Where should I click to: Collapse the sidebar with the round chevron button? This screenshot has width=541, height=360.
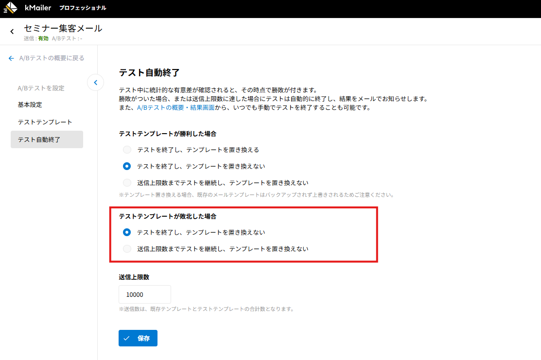(95, 83)
